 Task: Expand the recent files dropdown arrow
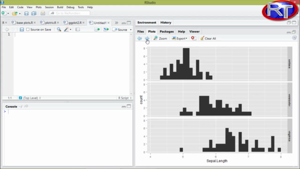tap(20, 14)
